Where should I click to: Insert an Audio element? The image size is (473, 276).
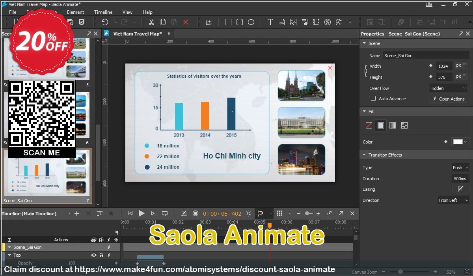coord(304,22)
